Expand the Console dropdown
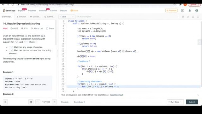This screenshot has width=202, height=114. click(x=66, y=102)
